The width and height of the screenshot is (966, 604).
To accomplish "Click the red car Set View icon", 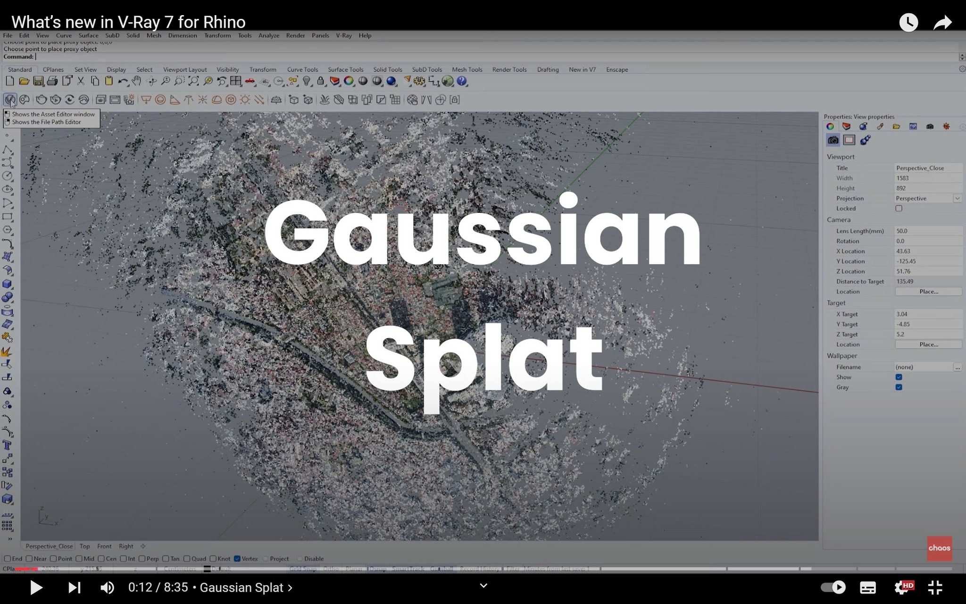I will tap(250, 81).
